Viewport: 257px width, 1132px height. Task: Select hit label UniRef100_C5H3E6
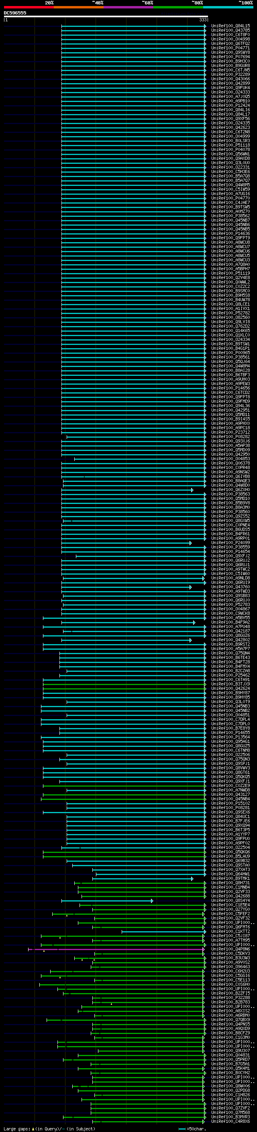tap(230, 172)
